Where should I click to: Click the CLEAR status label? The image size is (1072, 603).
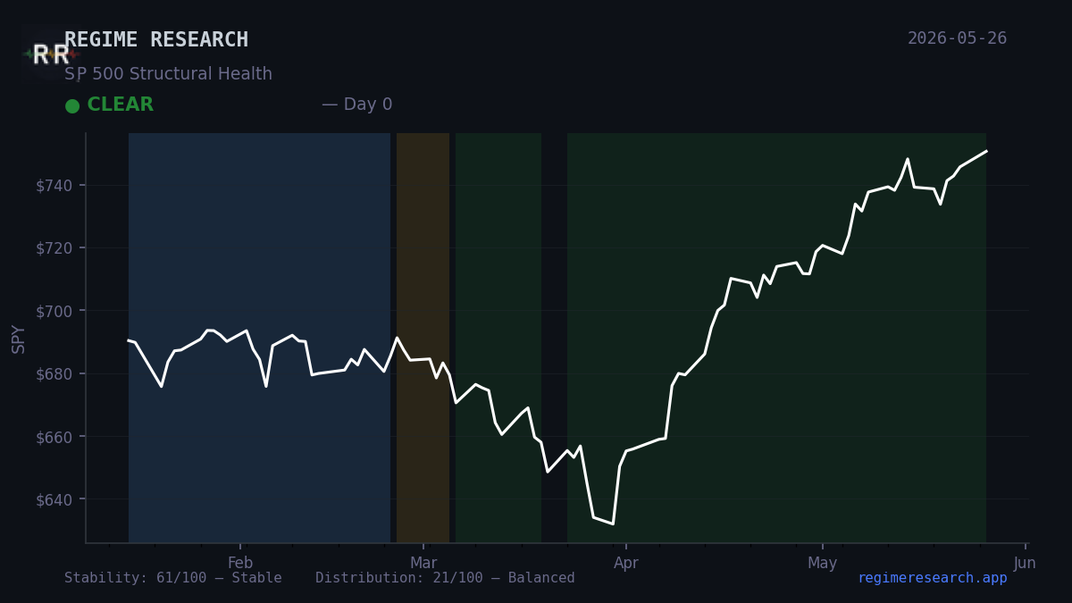coord(120,105)
